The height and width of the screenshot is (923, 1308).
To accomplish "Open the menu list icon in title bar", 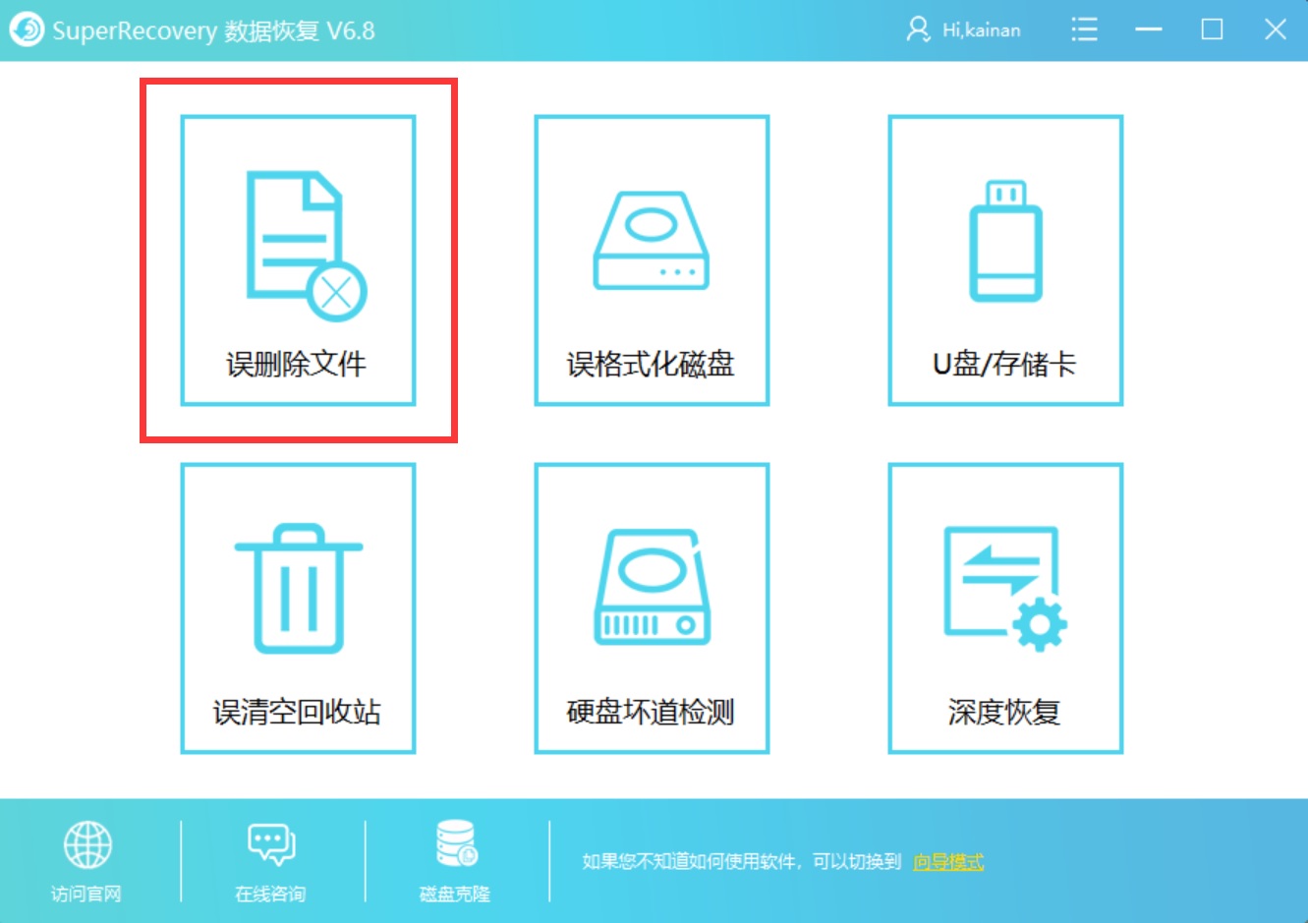I will coord(1084,29).
